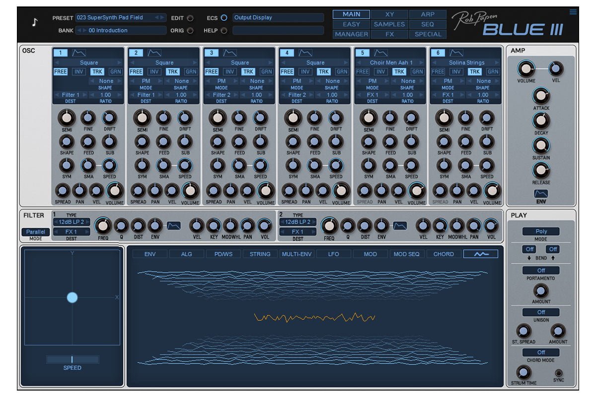Open the LFO tab
The width and height of the screenshot is (596, 397).
333,254
